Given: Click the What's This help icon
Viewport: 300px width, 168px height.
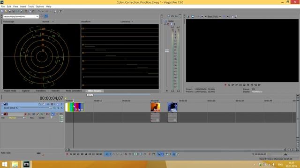Looking at the screenshot, I should [60, 11].
